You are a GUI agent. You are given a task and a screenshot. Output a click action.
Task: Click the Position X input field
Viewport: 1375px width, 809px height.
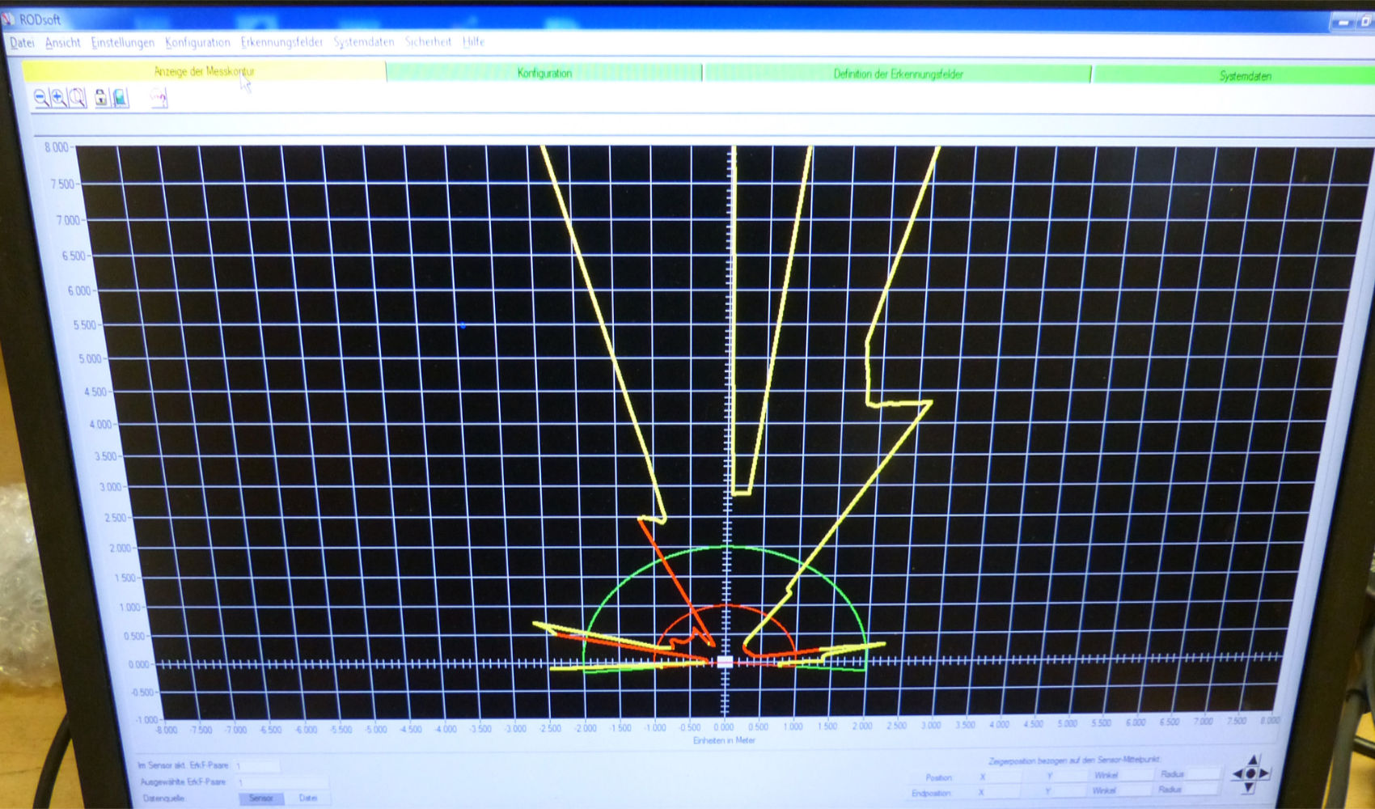coord(1005,777)
